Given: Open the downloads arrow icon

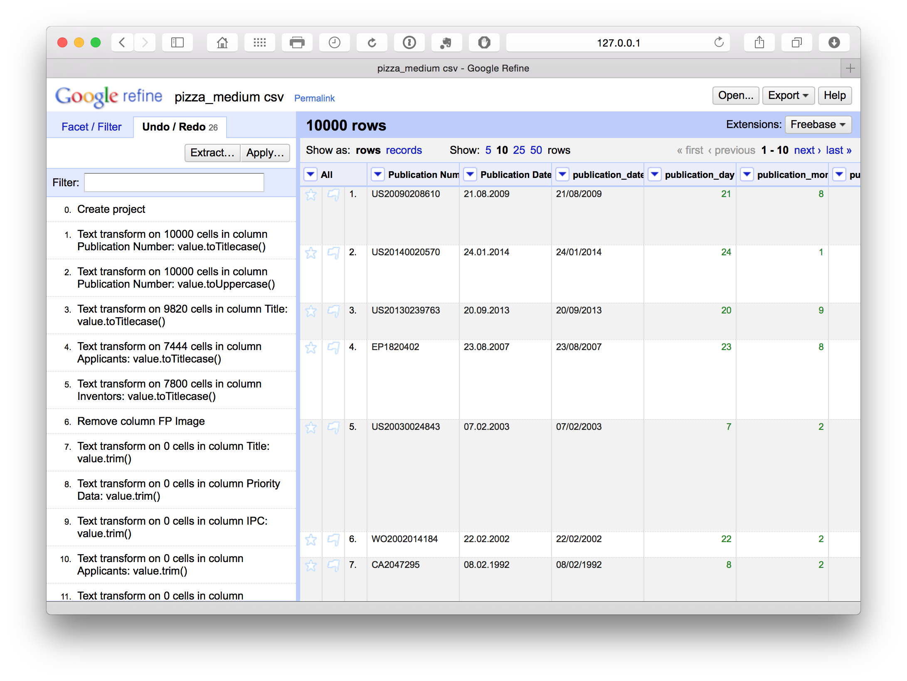Looking at the screenshot, I should click(x=834, y=42).
